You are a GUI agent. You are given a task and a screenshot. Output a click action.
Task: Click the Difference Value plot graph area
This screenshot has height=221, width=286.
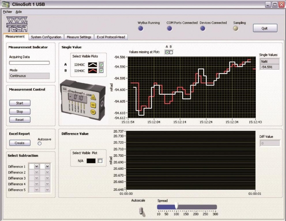coord(191,160)
